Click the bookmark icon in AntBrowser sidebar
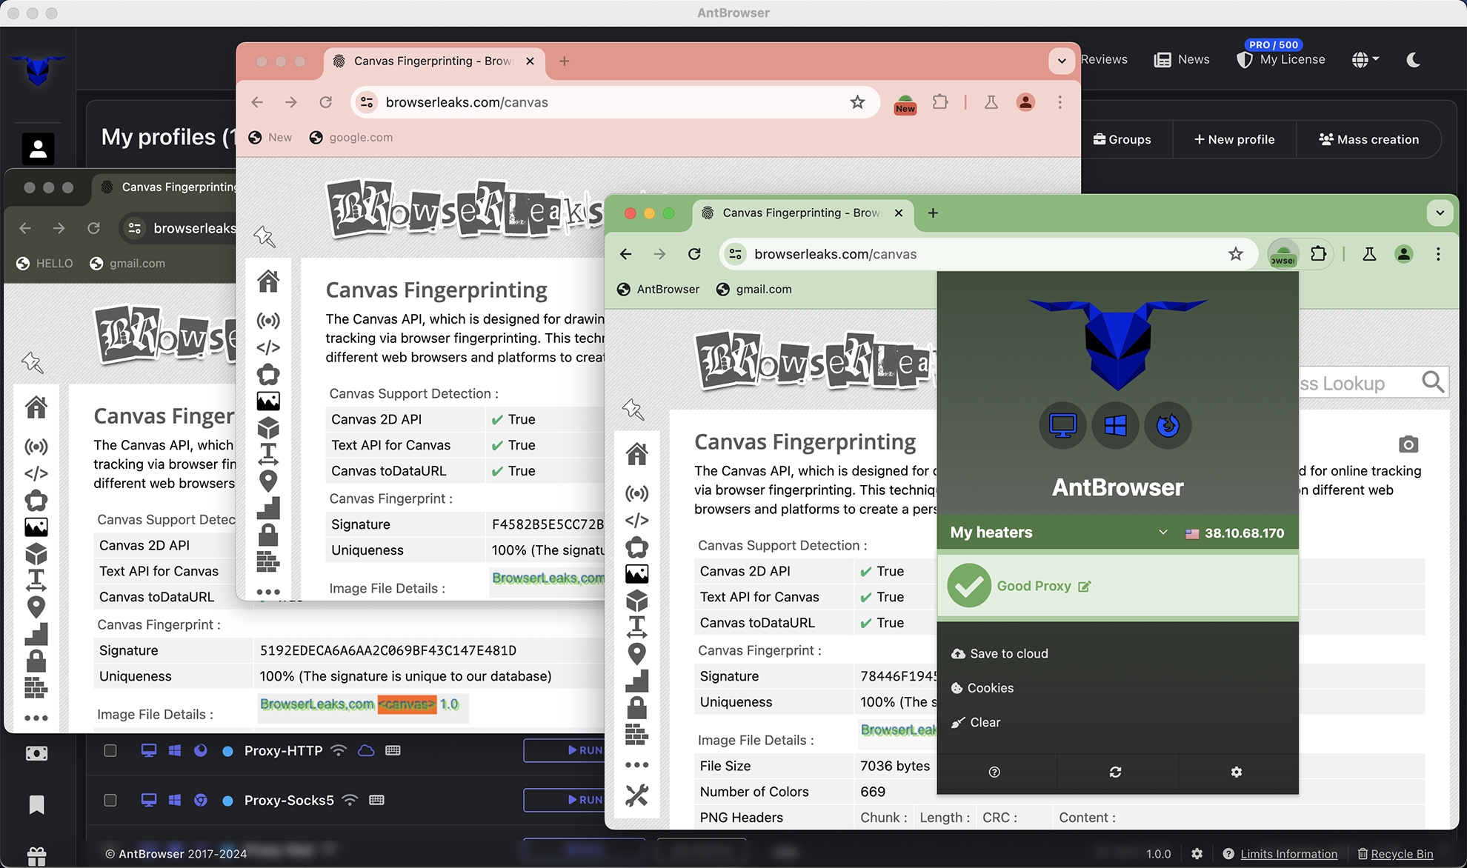Screen dimensions: 1467x868 click(36, 804)
